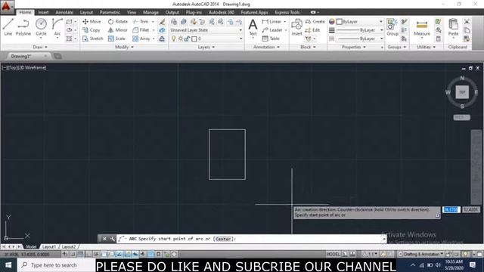Toggle layer 0 on/off lightbulb
Viewport: 484px width, 272px height.
[x=174, y=39]
